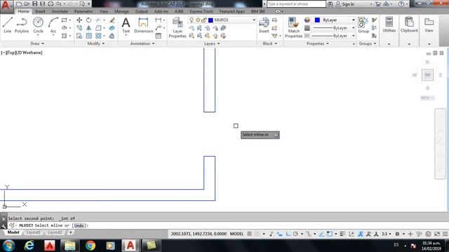Toggle MODEL space button
449x252 pixels.
237,234
